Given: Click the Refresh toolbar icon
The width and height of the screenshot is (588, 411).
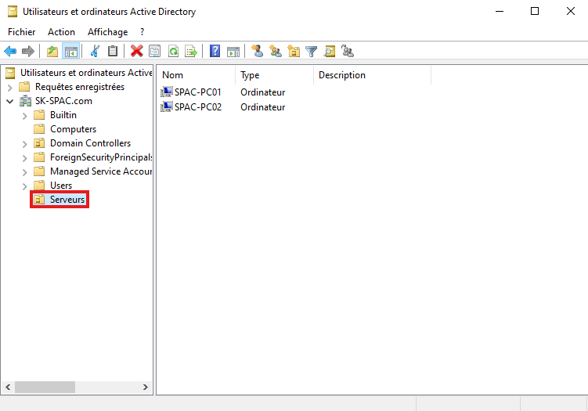Looking at the screenshot, I should coord(172,52).
